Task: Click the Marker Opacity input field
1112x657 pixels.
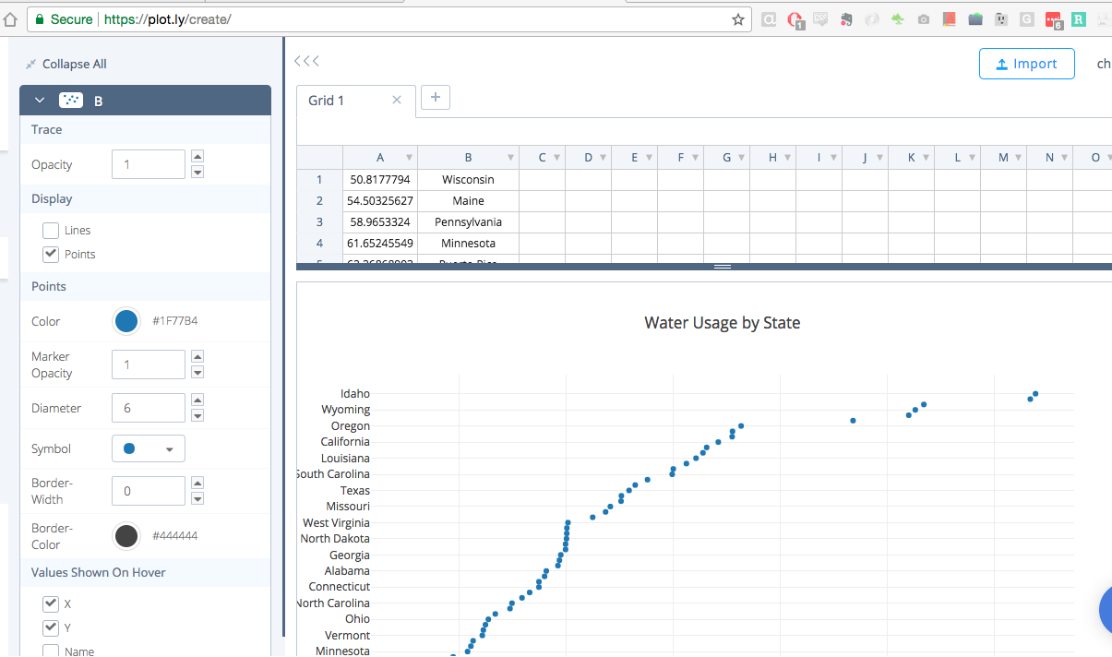Action: [149, 364]
